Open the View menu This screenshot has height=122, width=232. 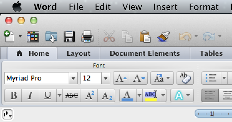tap(132, 7)
